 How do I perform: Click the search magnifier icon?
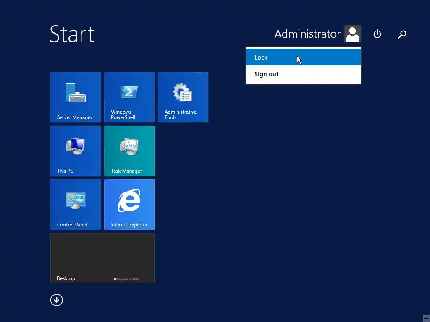pyautogui.click(x=402, y=34)
